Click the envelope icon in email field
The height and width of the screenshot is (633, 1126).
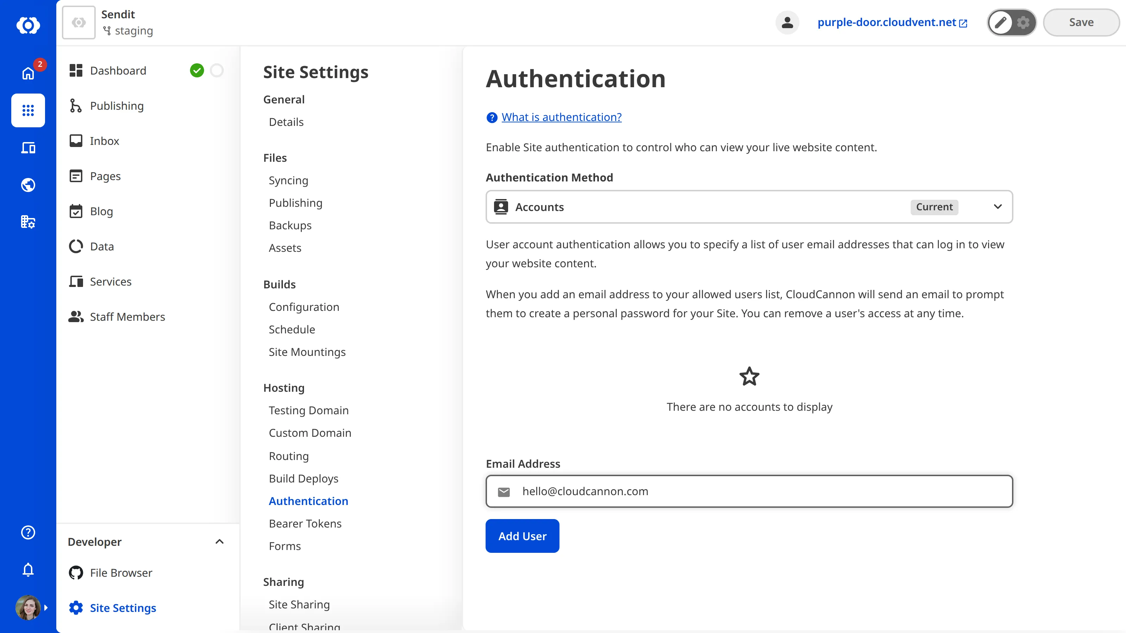coord(504,492)
